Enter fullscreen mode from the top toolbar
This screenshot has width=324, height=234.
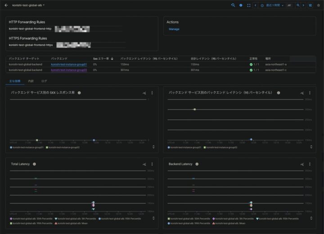[248, 5]
